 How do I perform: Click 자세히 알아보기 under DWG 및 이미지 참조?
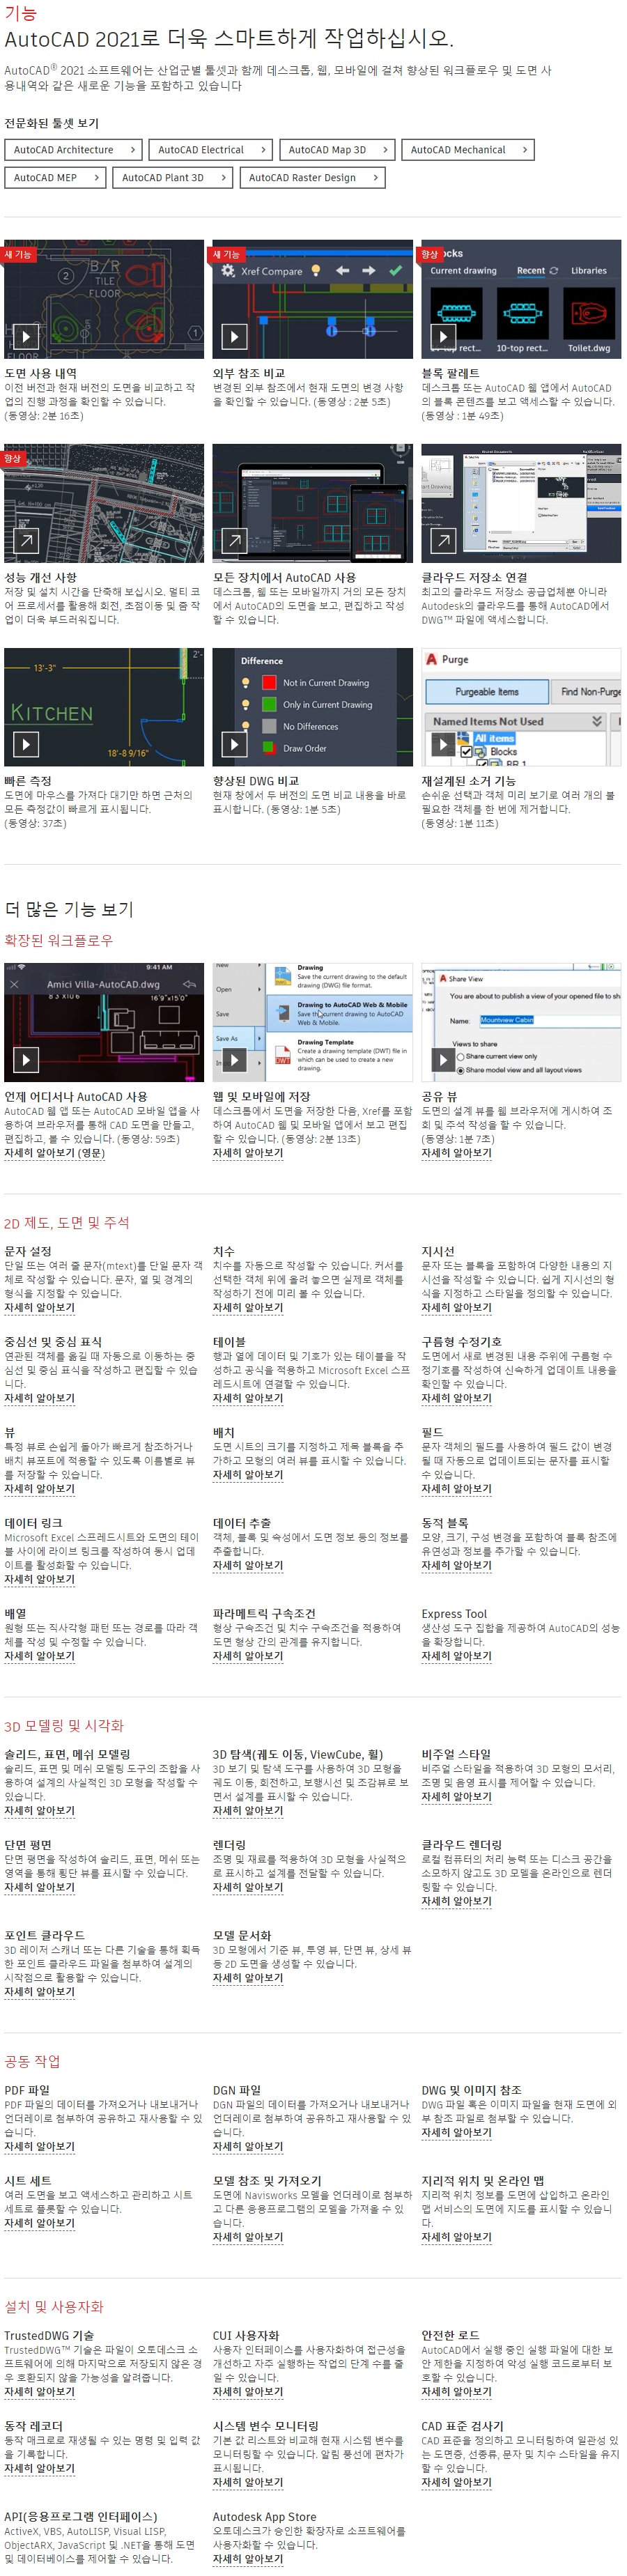click(x=457, y=2134)
